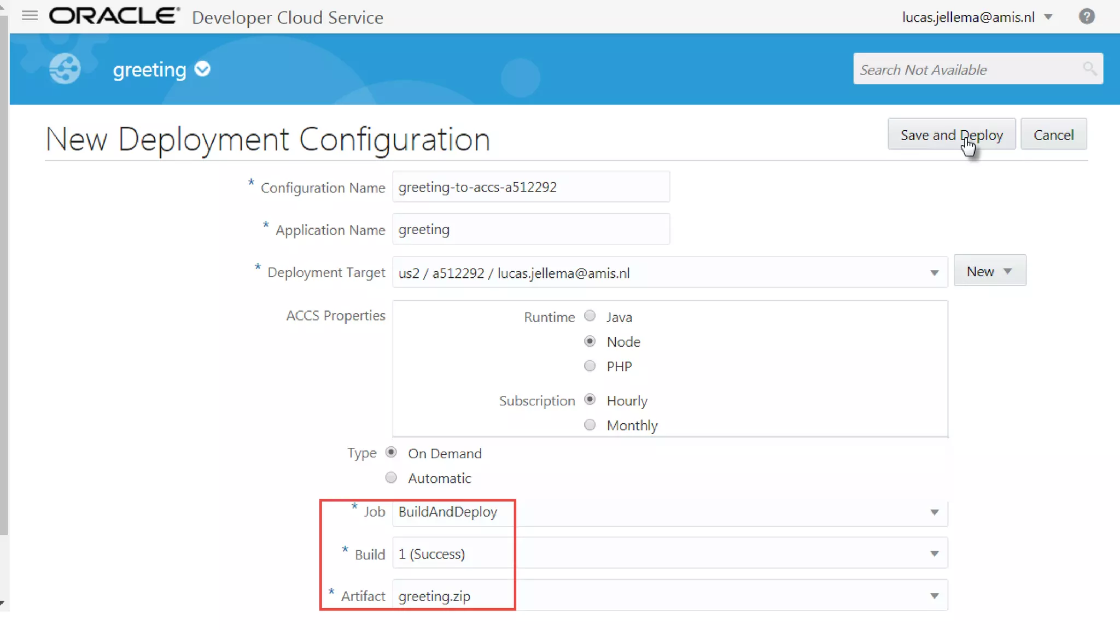Image resolution: width=1120 pixels, height=630 pixels.
Task: Focus the Application Name input
Action: 530,229
